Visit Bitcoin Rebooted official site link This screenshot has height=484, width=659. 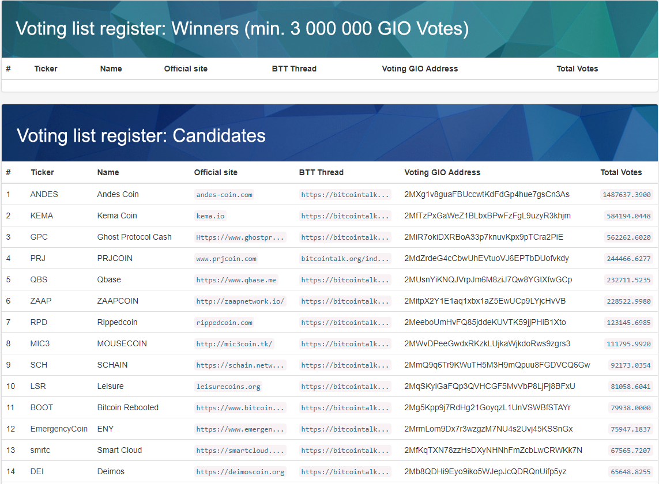(240, 408)
